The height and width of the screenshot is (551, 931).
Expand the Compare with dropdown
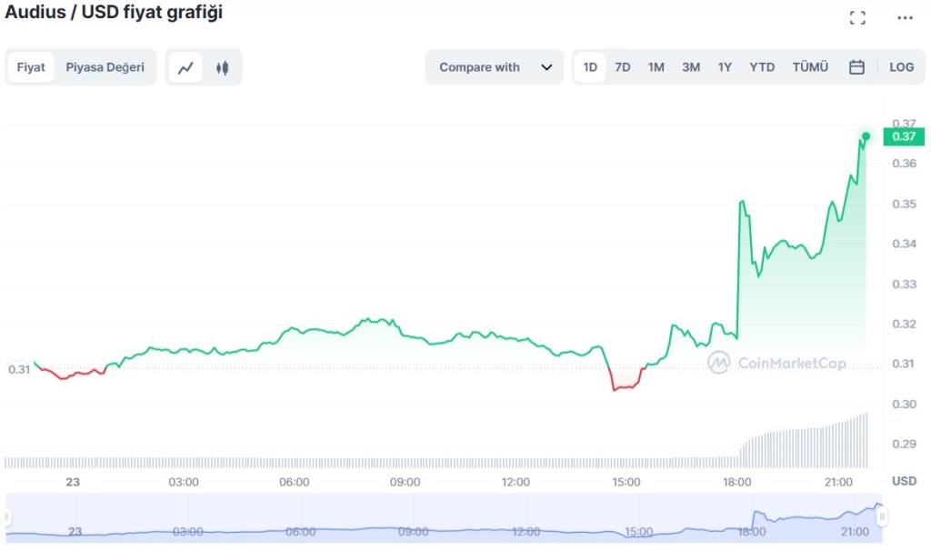click(494, 67)
